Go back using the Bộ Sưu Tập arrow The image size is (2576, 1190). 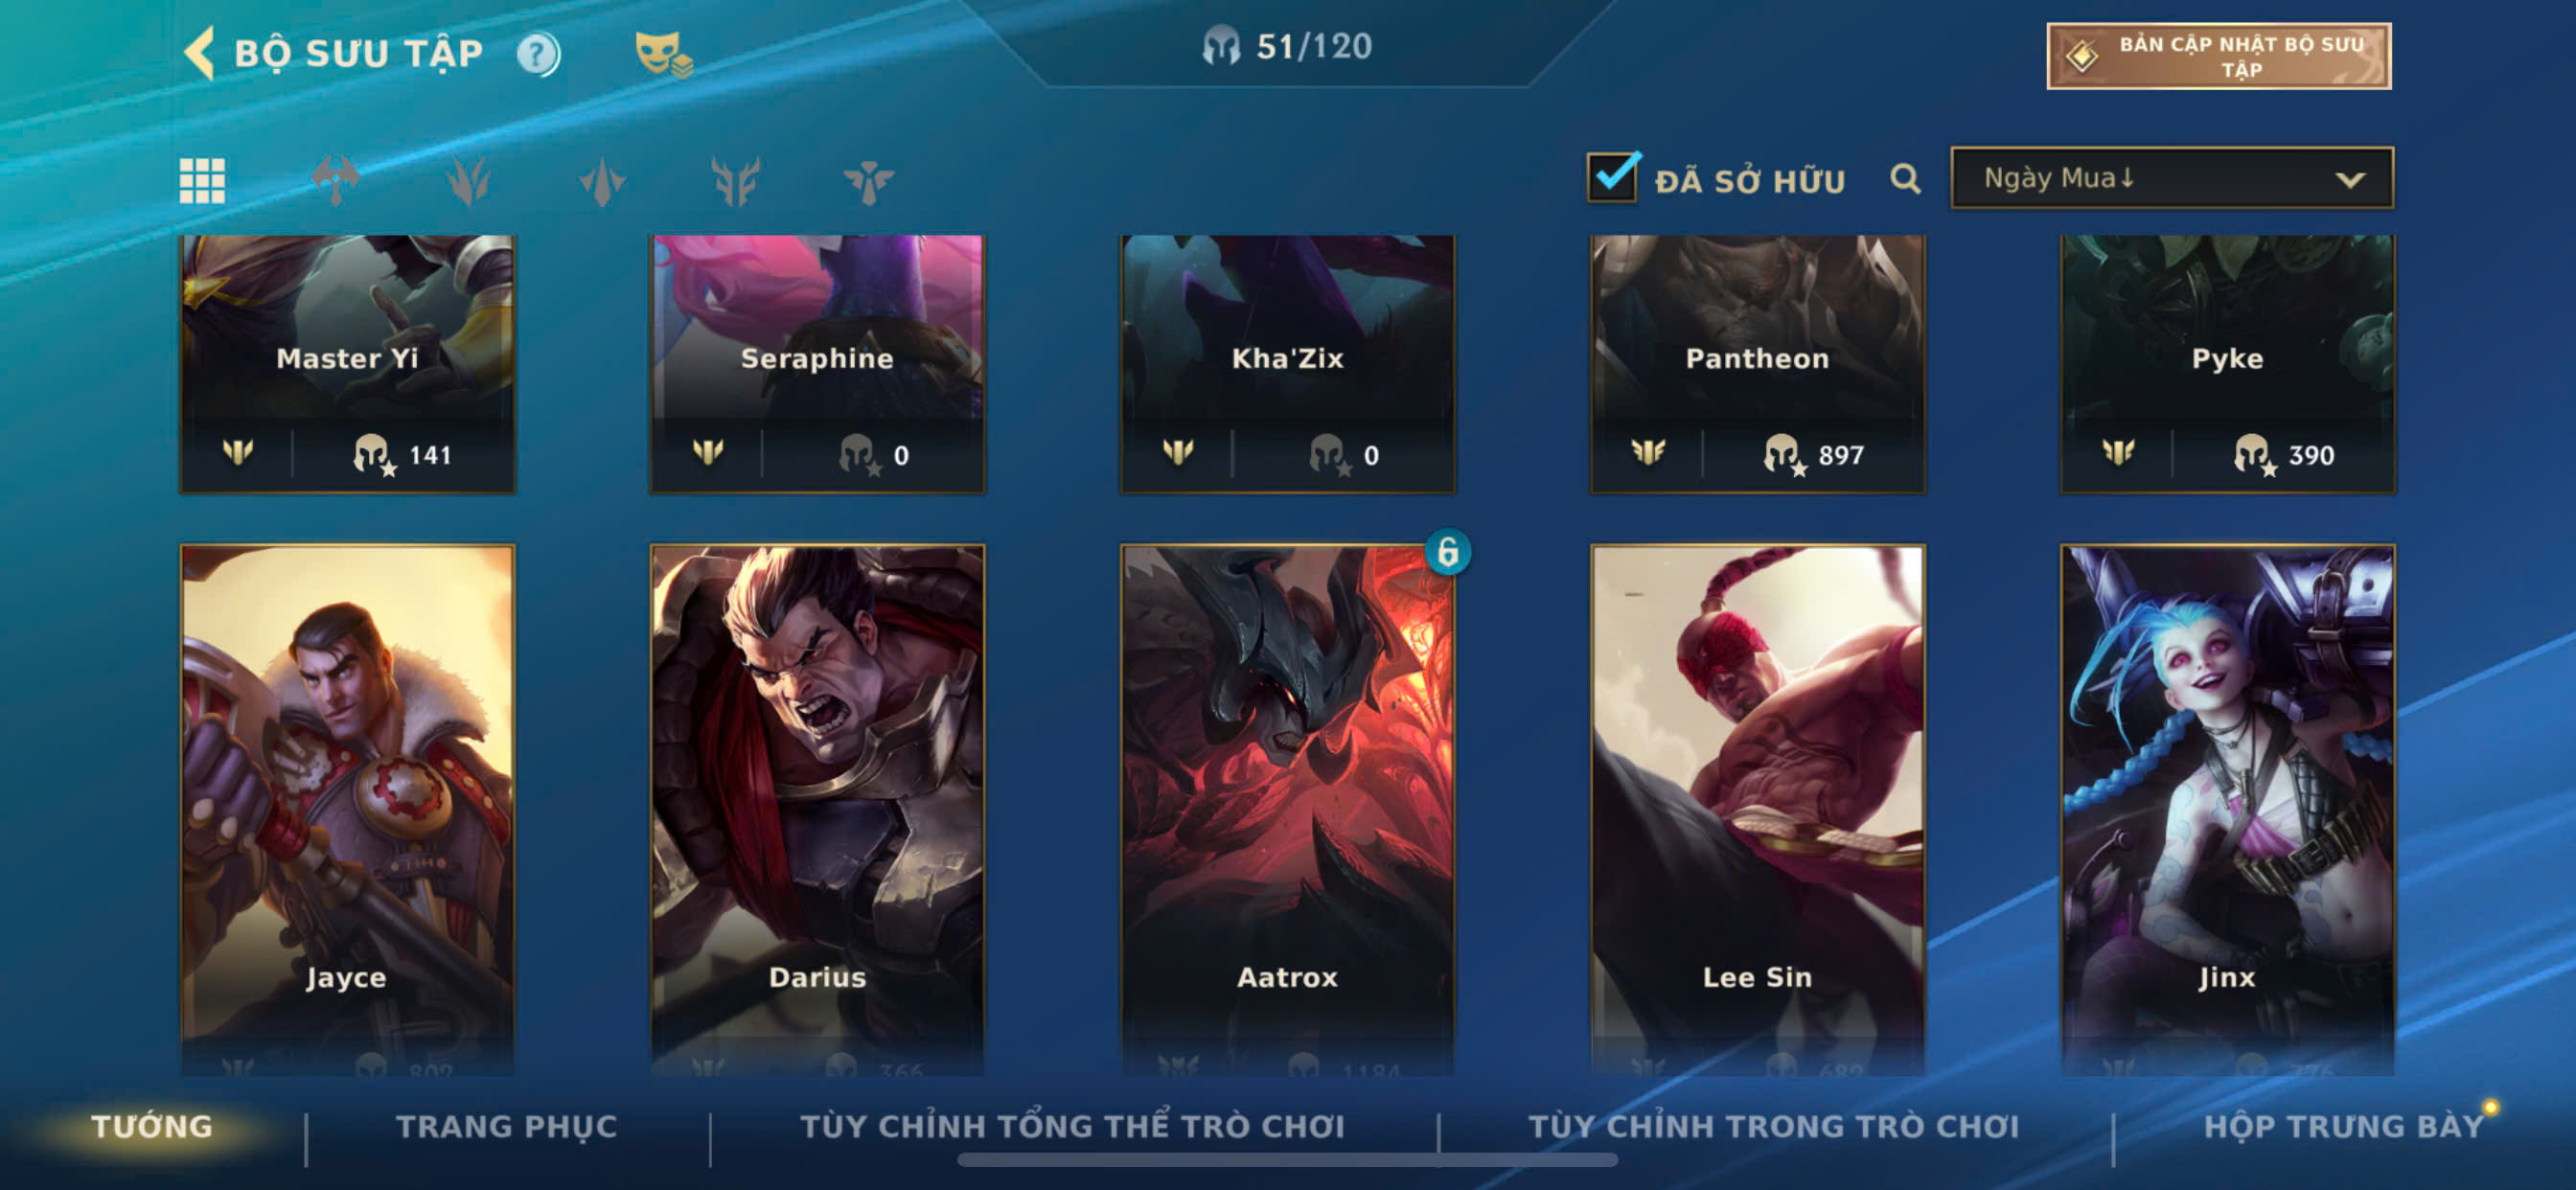[200, 52]
